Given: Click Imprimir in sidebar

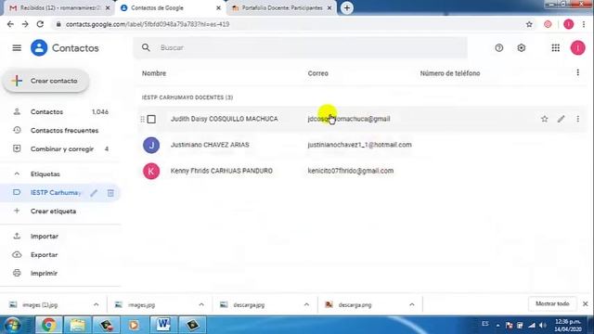Looking at the screenshot, I should [x=44, y=273].
